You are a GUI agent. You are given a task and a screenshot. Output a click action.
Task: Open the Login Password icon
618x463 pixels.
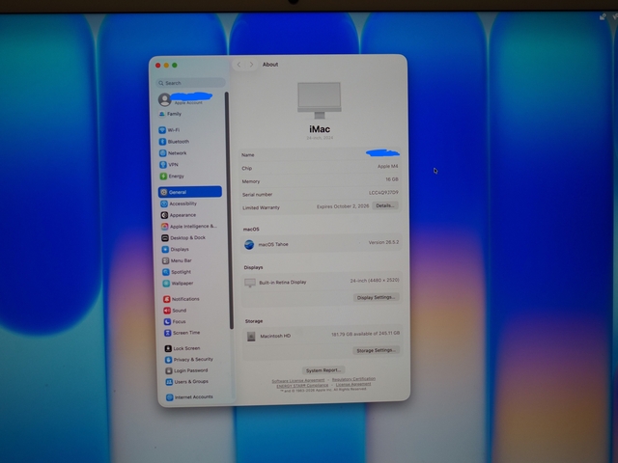pos(169,370)
